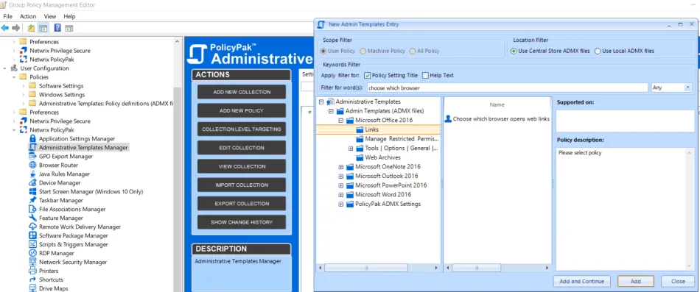Select the Scripts & Triggers Manager icon
This screenshot has width=700, height=292.
[32, 244]
